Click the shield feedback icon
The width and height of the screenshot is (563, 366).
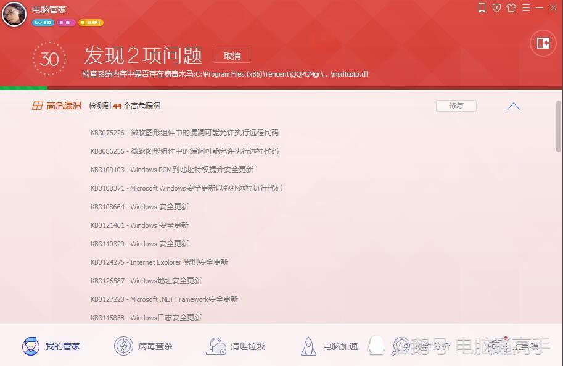(496, 7)
